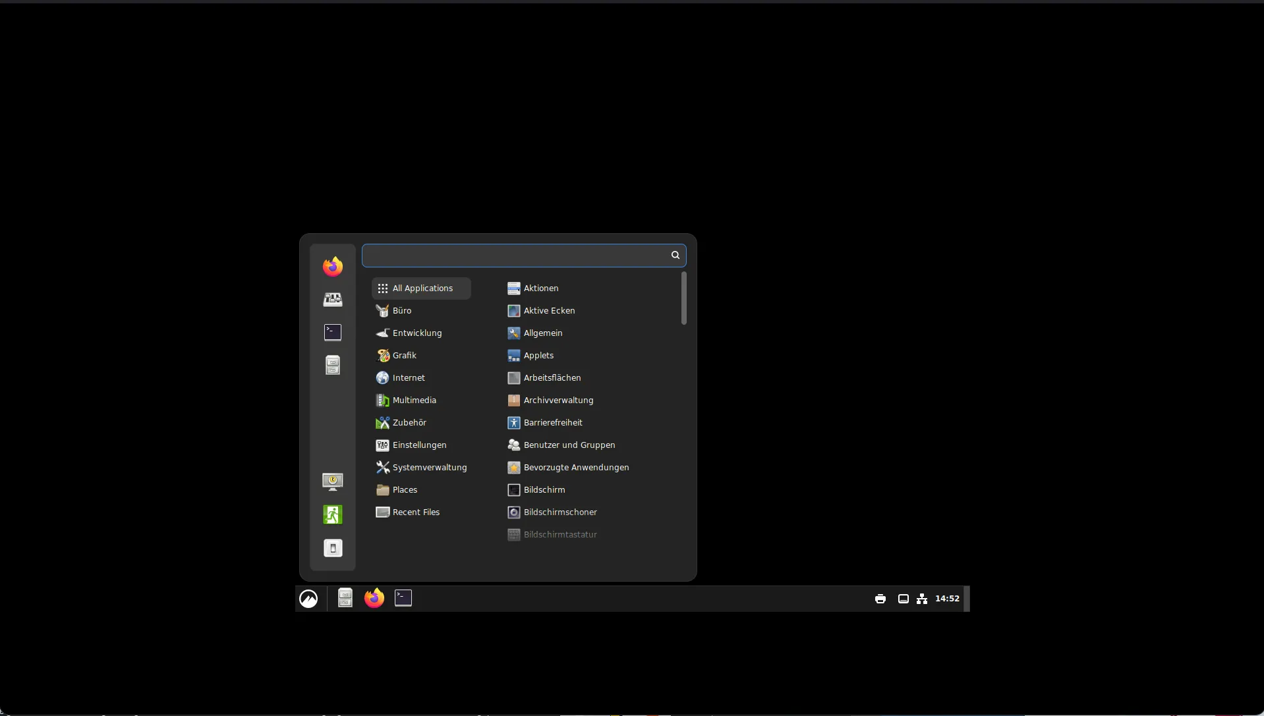The image size is (1264, 716).
Task: Launch the terminal from the panel launcher
Action: pyautogui.click(x=403, y=598)
